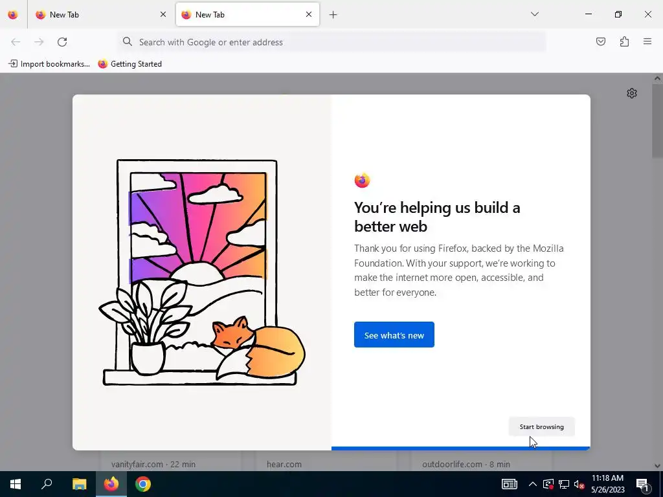Show hidden system tray icons

point(533,484)
